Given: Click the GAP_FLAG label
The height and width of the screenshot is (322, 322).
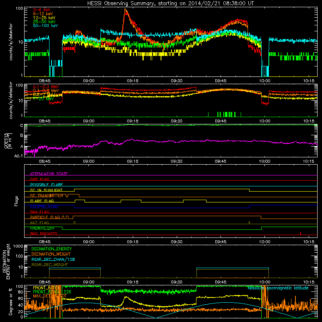Looking at the screenshot, I should click(39, 179).
